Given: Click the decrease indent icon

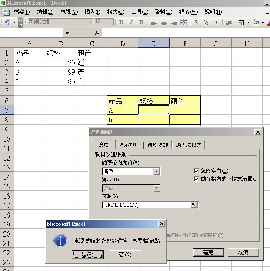Looking at the screenshot, I should pos(229,22).
